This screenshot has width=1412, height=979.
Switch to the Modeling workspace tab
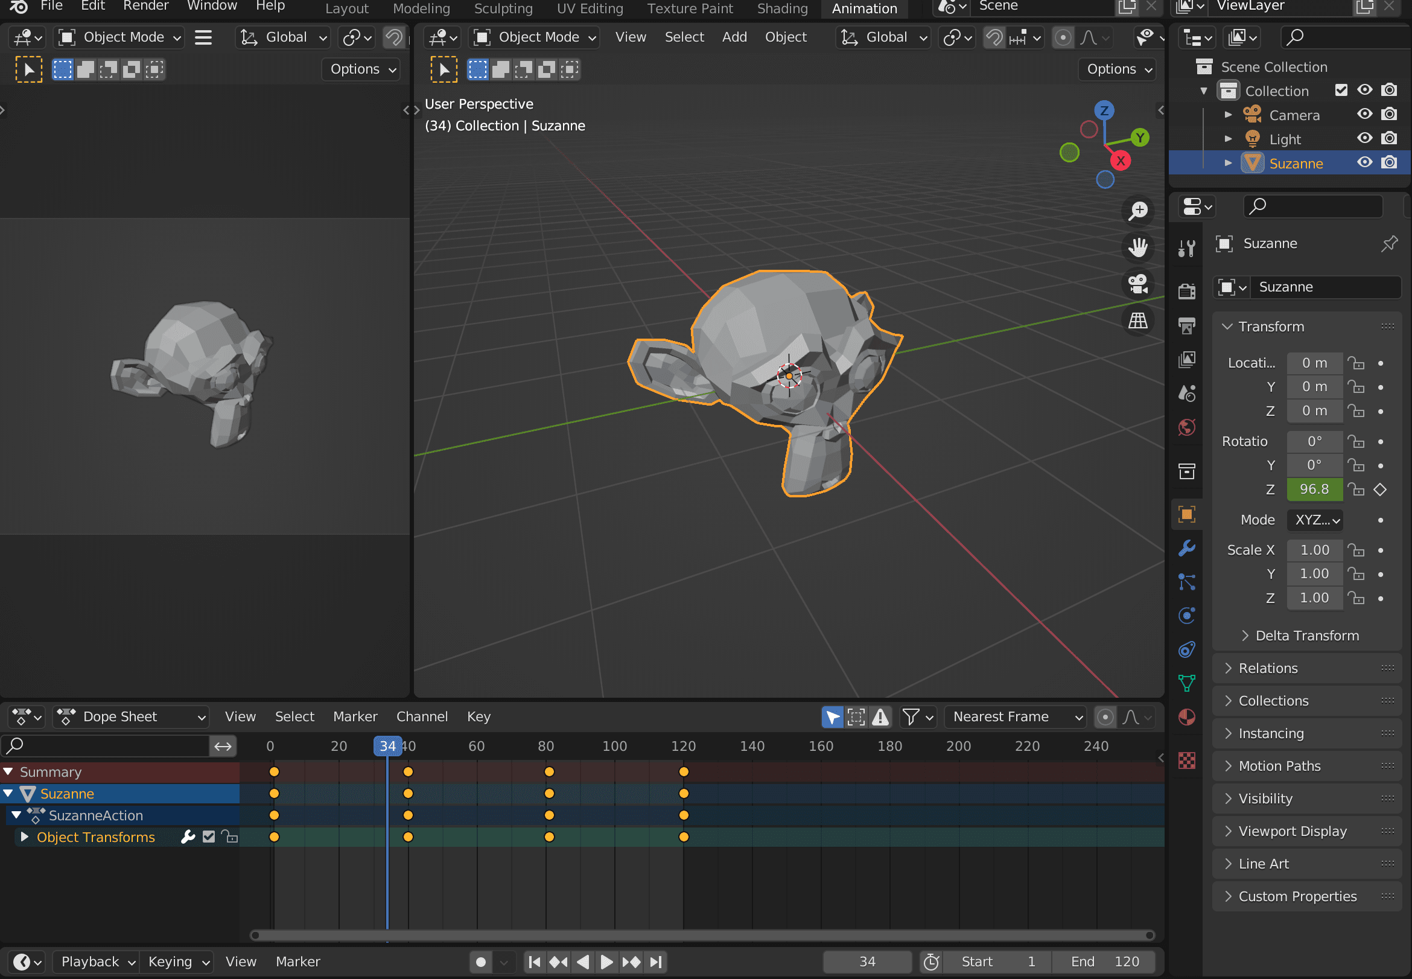pyautogui.click(x=421, y=8)
